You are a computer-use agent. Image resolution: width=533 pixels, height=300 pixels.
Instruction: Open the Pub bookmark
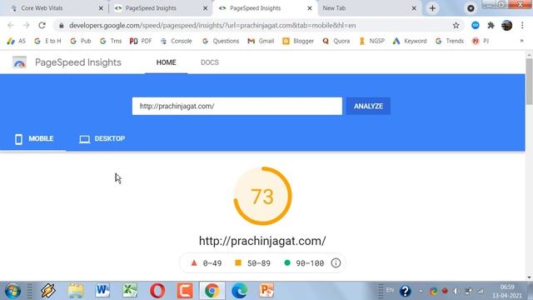pos(81,41)
